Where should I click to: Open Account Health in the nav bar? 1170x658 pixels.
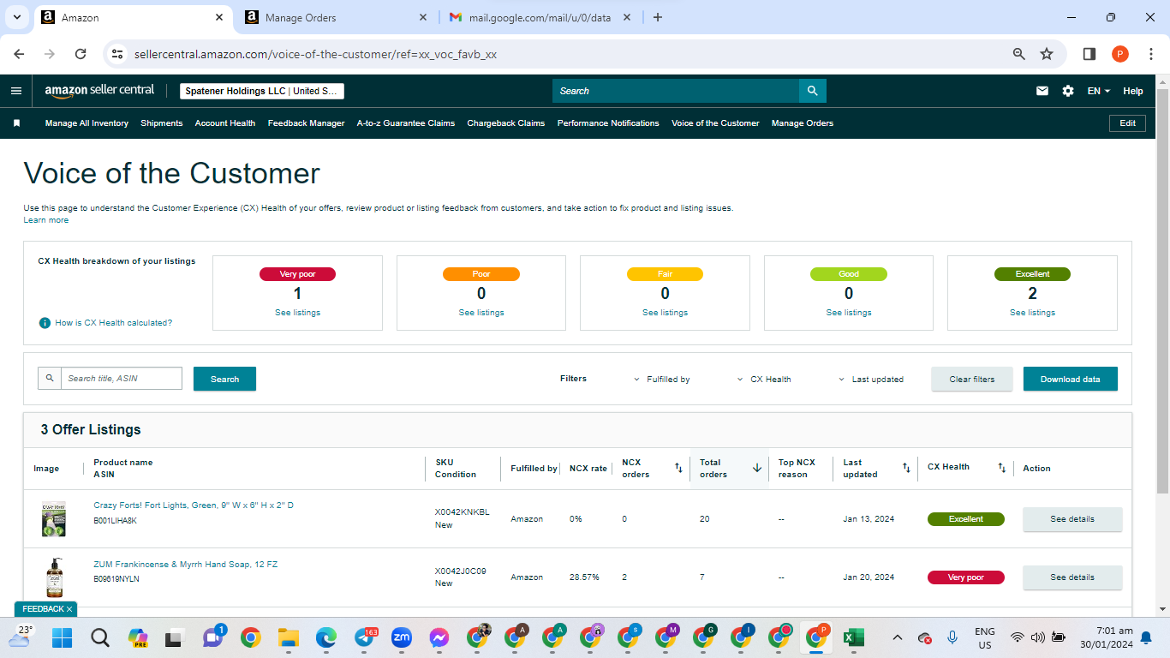pos(225,123)
